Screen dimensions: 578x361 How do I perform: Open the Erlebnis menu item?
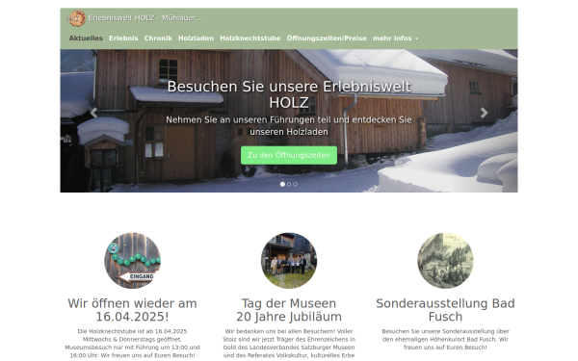pos(123,39)
